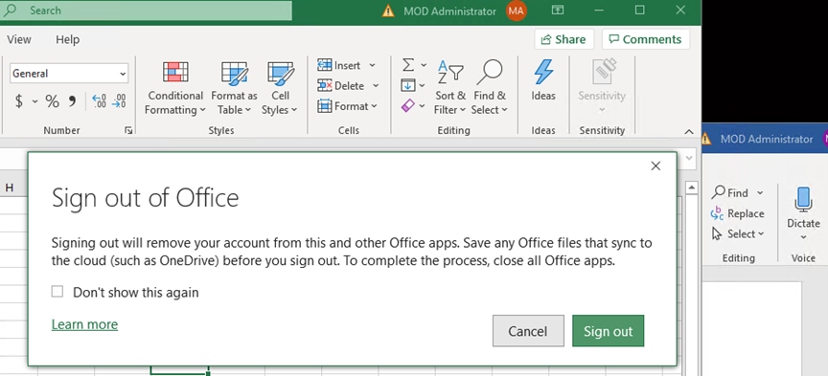The image size is (828, 376).
Task: Click MOD Administrator name in Word window
Action: pos(767,140)
